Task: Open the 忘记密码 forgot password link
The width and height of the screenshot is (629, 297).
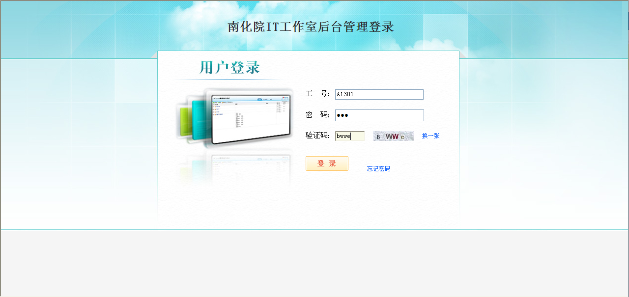Action: point(378,169)
